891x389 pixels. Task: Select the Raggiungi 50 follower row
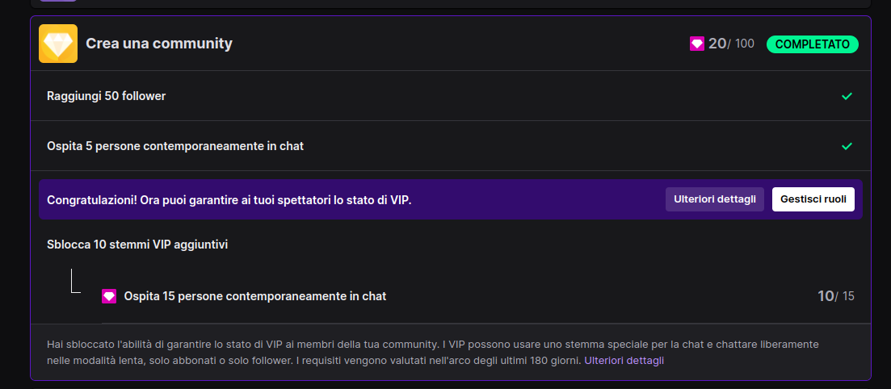click(x=107, y=96)
